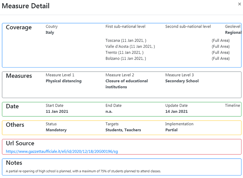Click the Trento region entry
Image resolution: width=243 pixels, height=178 pixels.
124,53
